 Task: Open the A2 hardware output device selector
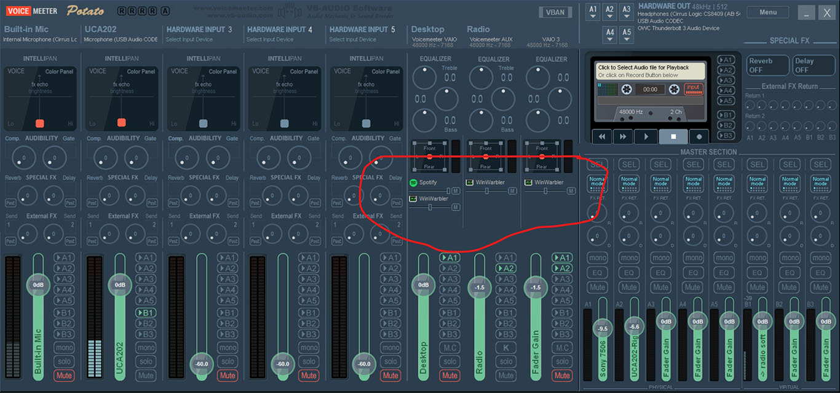coord(609,12)
